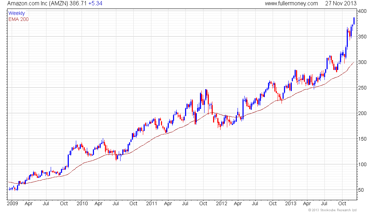Click the 2011 time axis label

(151, 203)
